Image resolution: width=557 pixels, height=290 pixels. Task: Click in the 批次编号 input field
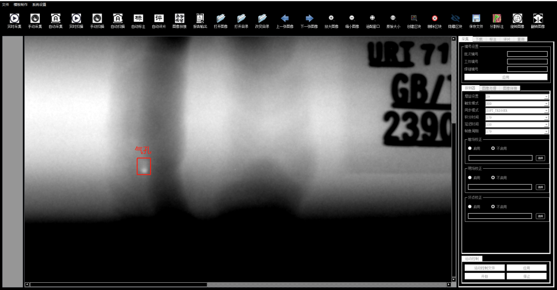coord(527,54)
